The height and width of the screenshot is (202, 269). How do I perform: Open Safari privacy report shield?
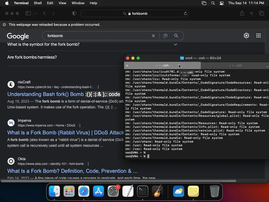(74, 13)
